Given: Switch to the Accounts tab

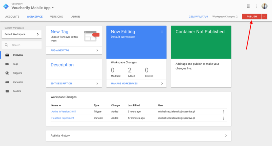Looking at the screenshot, I should (12, 17).
